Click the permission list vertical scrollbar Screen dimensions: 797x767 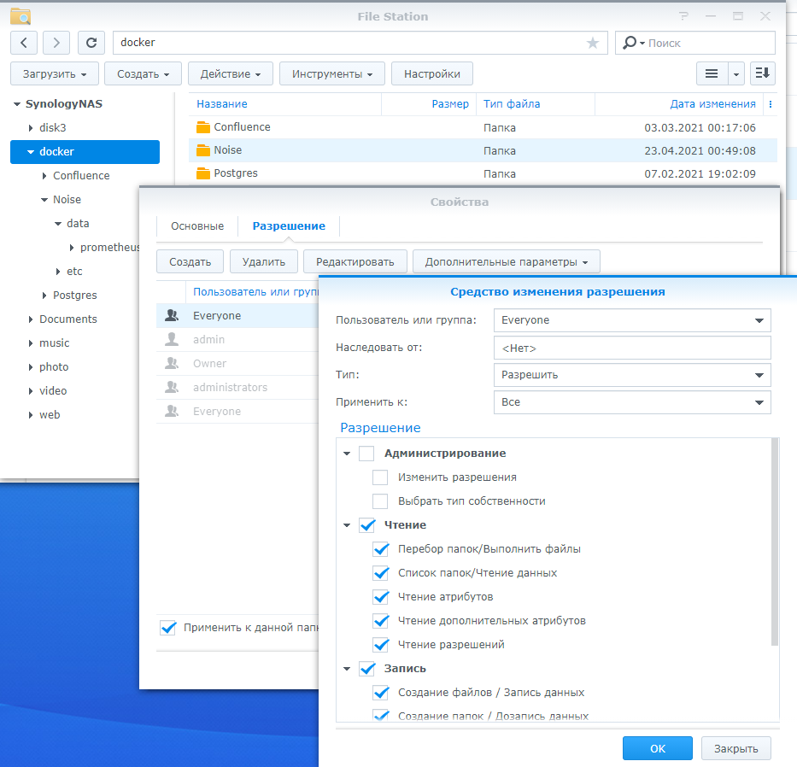(774, 542)
